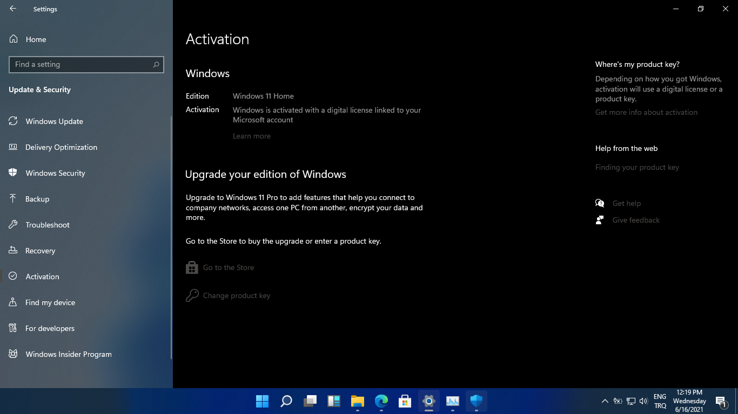Click the battery icon in the system tray
Image resolution: width=738 pixels, height=414 pixels.
pyautogui.click(x=618, y=401)
